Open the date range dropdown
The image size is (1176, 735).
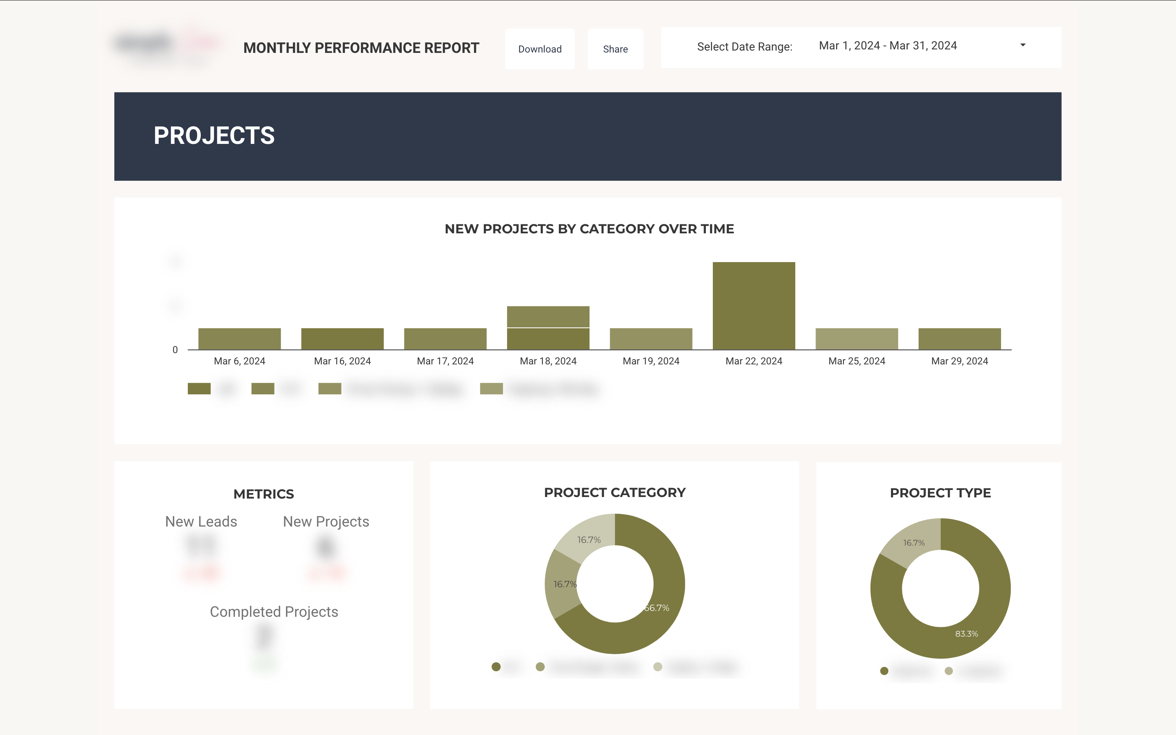point(1023,45)
